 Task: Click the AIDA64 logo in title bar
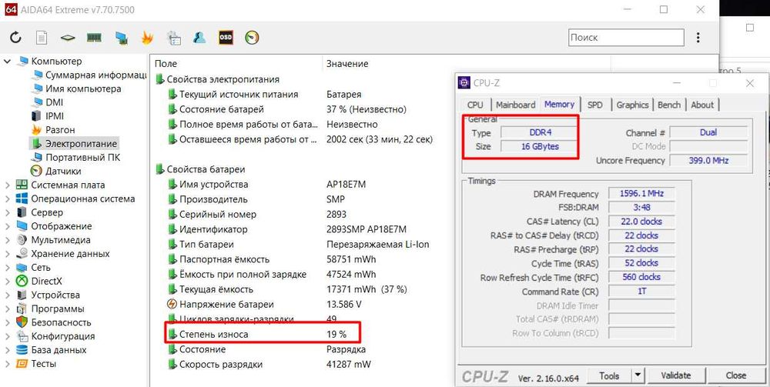[11, 9]
